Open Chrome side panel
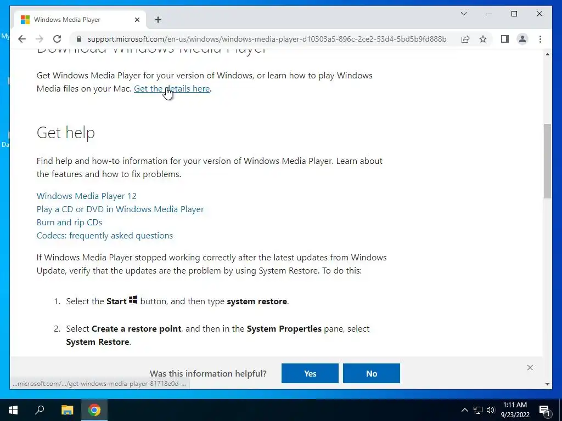This screenshot has width=562, height=421. [x=505, y=39]
